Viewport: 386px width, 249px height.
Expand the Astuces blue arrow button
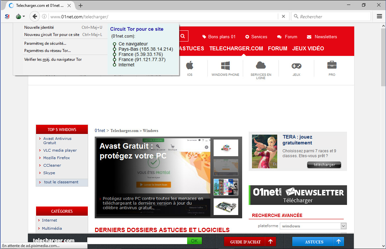click(338, 242)
